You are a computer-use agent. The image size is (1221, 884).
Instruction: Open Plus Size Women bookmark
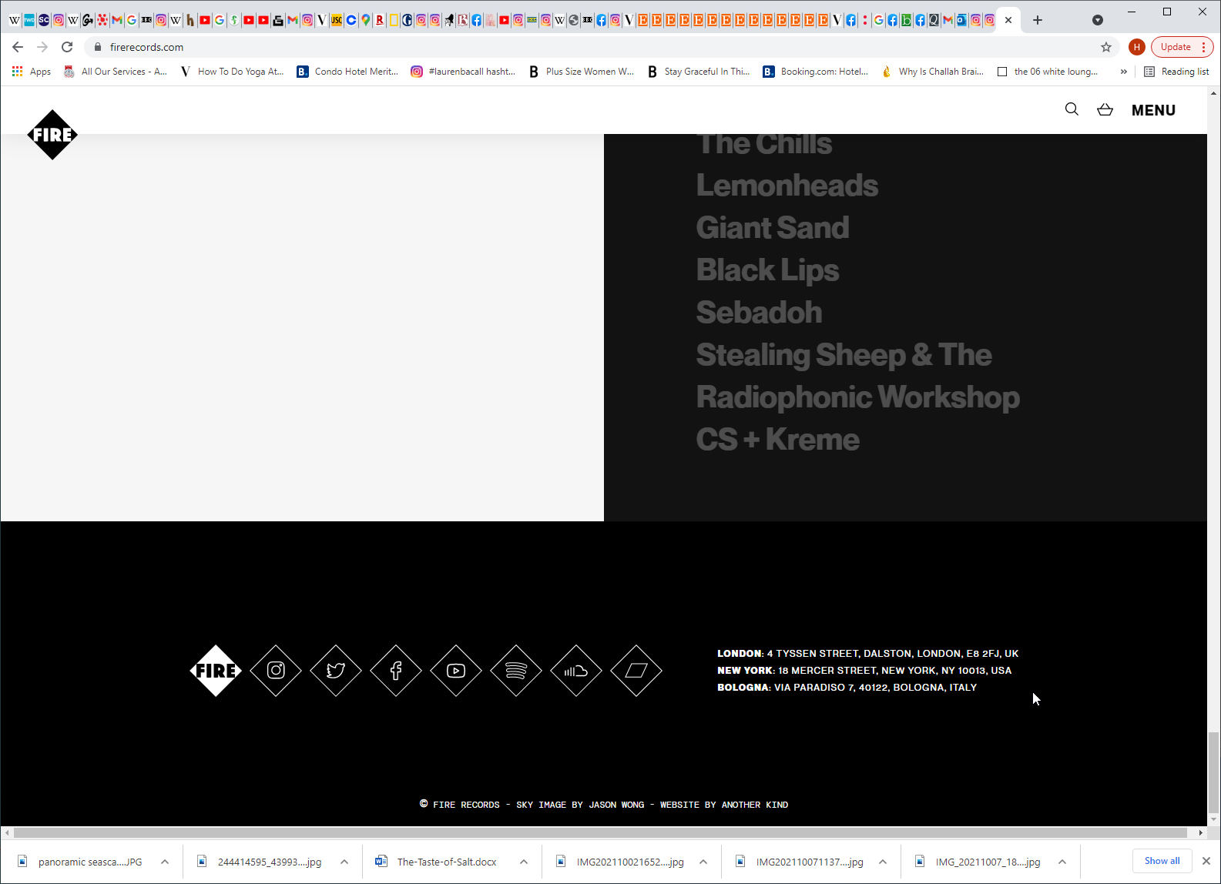581,72
